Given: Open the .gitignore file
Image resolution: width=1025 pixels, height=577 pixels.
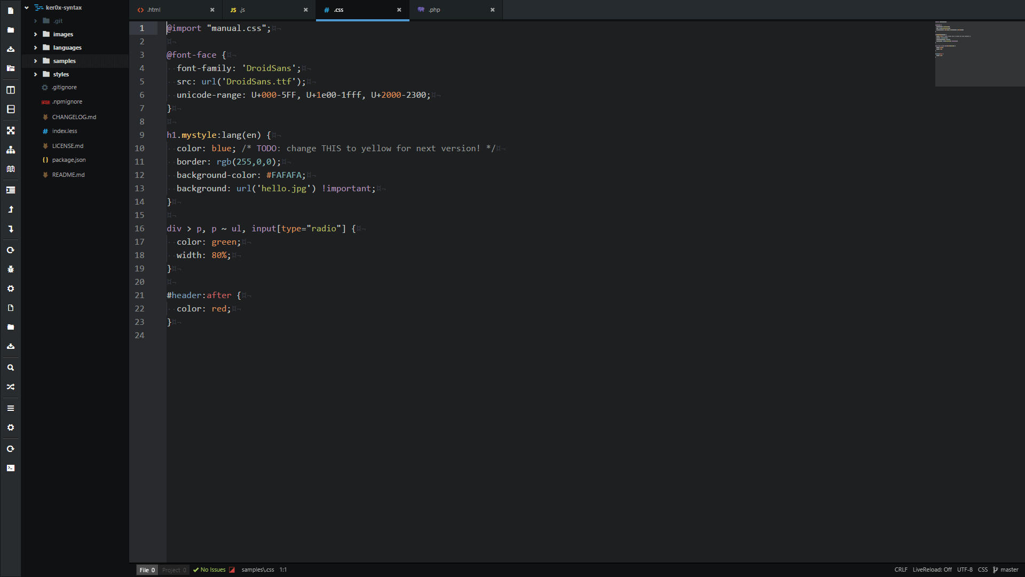Looking at the screenshot, I should click(65, 88).
